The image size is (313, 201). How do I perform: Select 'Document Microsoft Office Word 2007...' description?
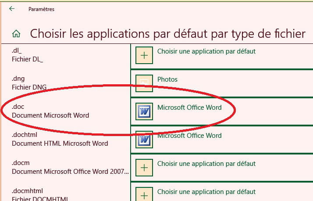[70, 172]
